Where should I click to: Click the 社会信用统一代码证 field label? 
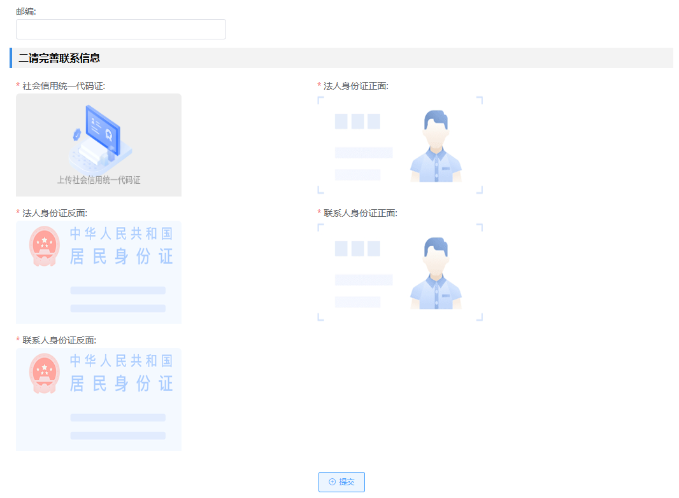tap(63, 86)
